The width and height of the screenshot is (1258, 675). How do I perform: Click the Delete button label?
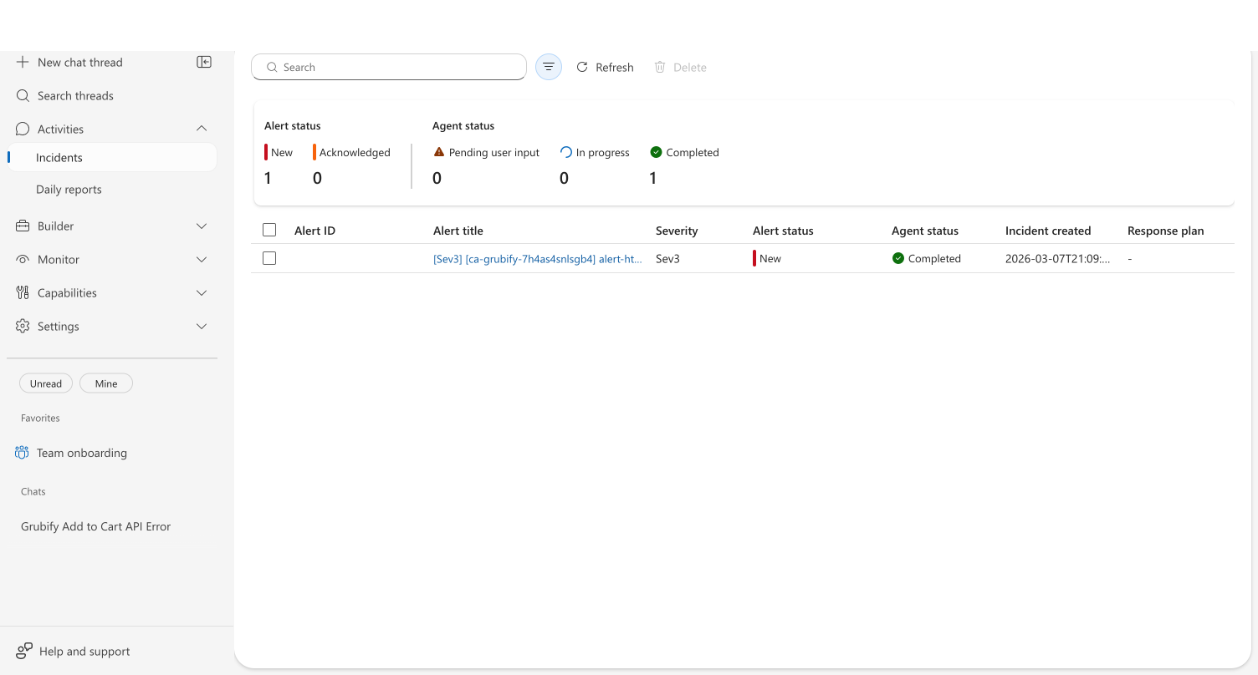pyautogui.click(x=690, y=68)
